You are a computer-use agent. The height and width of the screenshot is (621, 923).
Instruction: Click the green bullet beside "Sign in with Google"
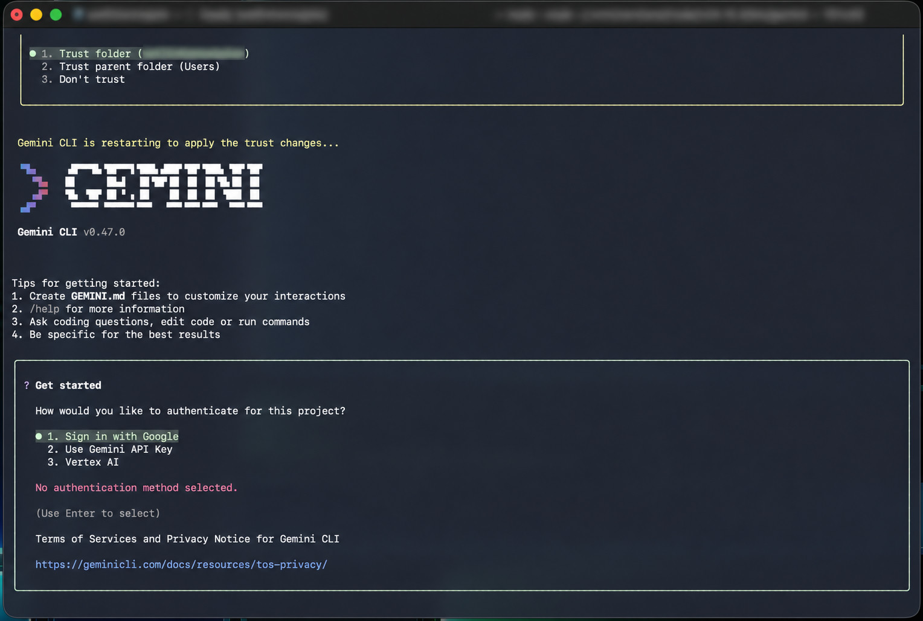pos(39,436)
